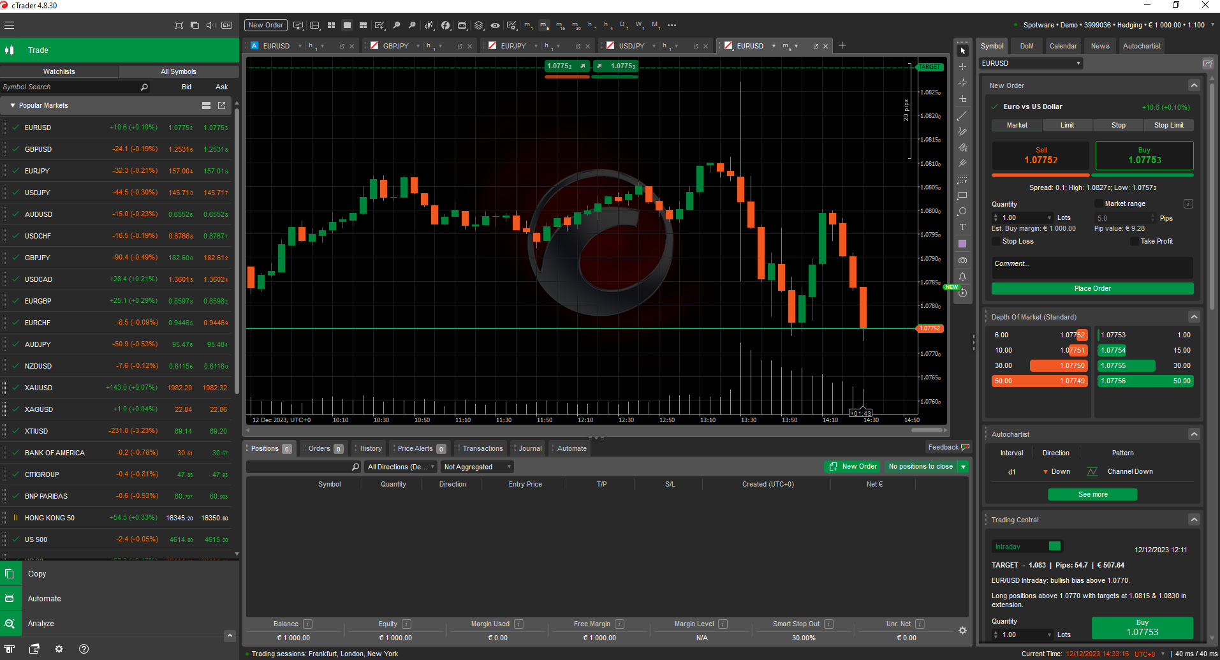The height and width of the screenshot is (660, 1220).
Task: Open the chart objects layers icon
Action: point(479,26)
